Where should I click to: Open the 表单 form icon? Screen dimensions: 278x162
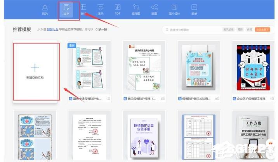tap(194, 7)
